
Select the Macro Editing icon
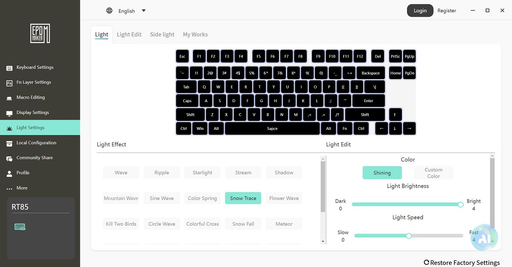click(9, 98)
